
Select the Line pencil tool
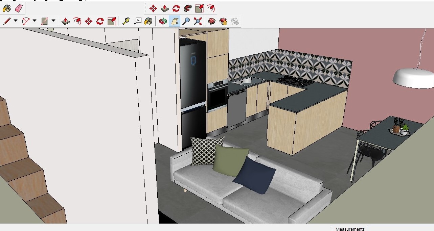pos(7,21)
